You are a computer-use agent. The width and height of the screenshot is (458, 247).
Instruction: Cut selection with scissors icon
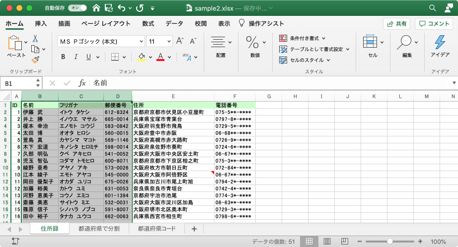point(35,39)
